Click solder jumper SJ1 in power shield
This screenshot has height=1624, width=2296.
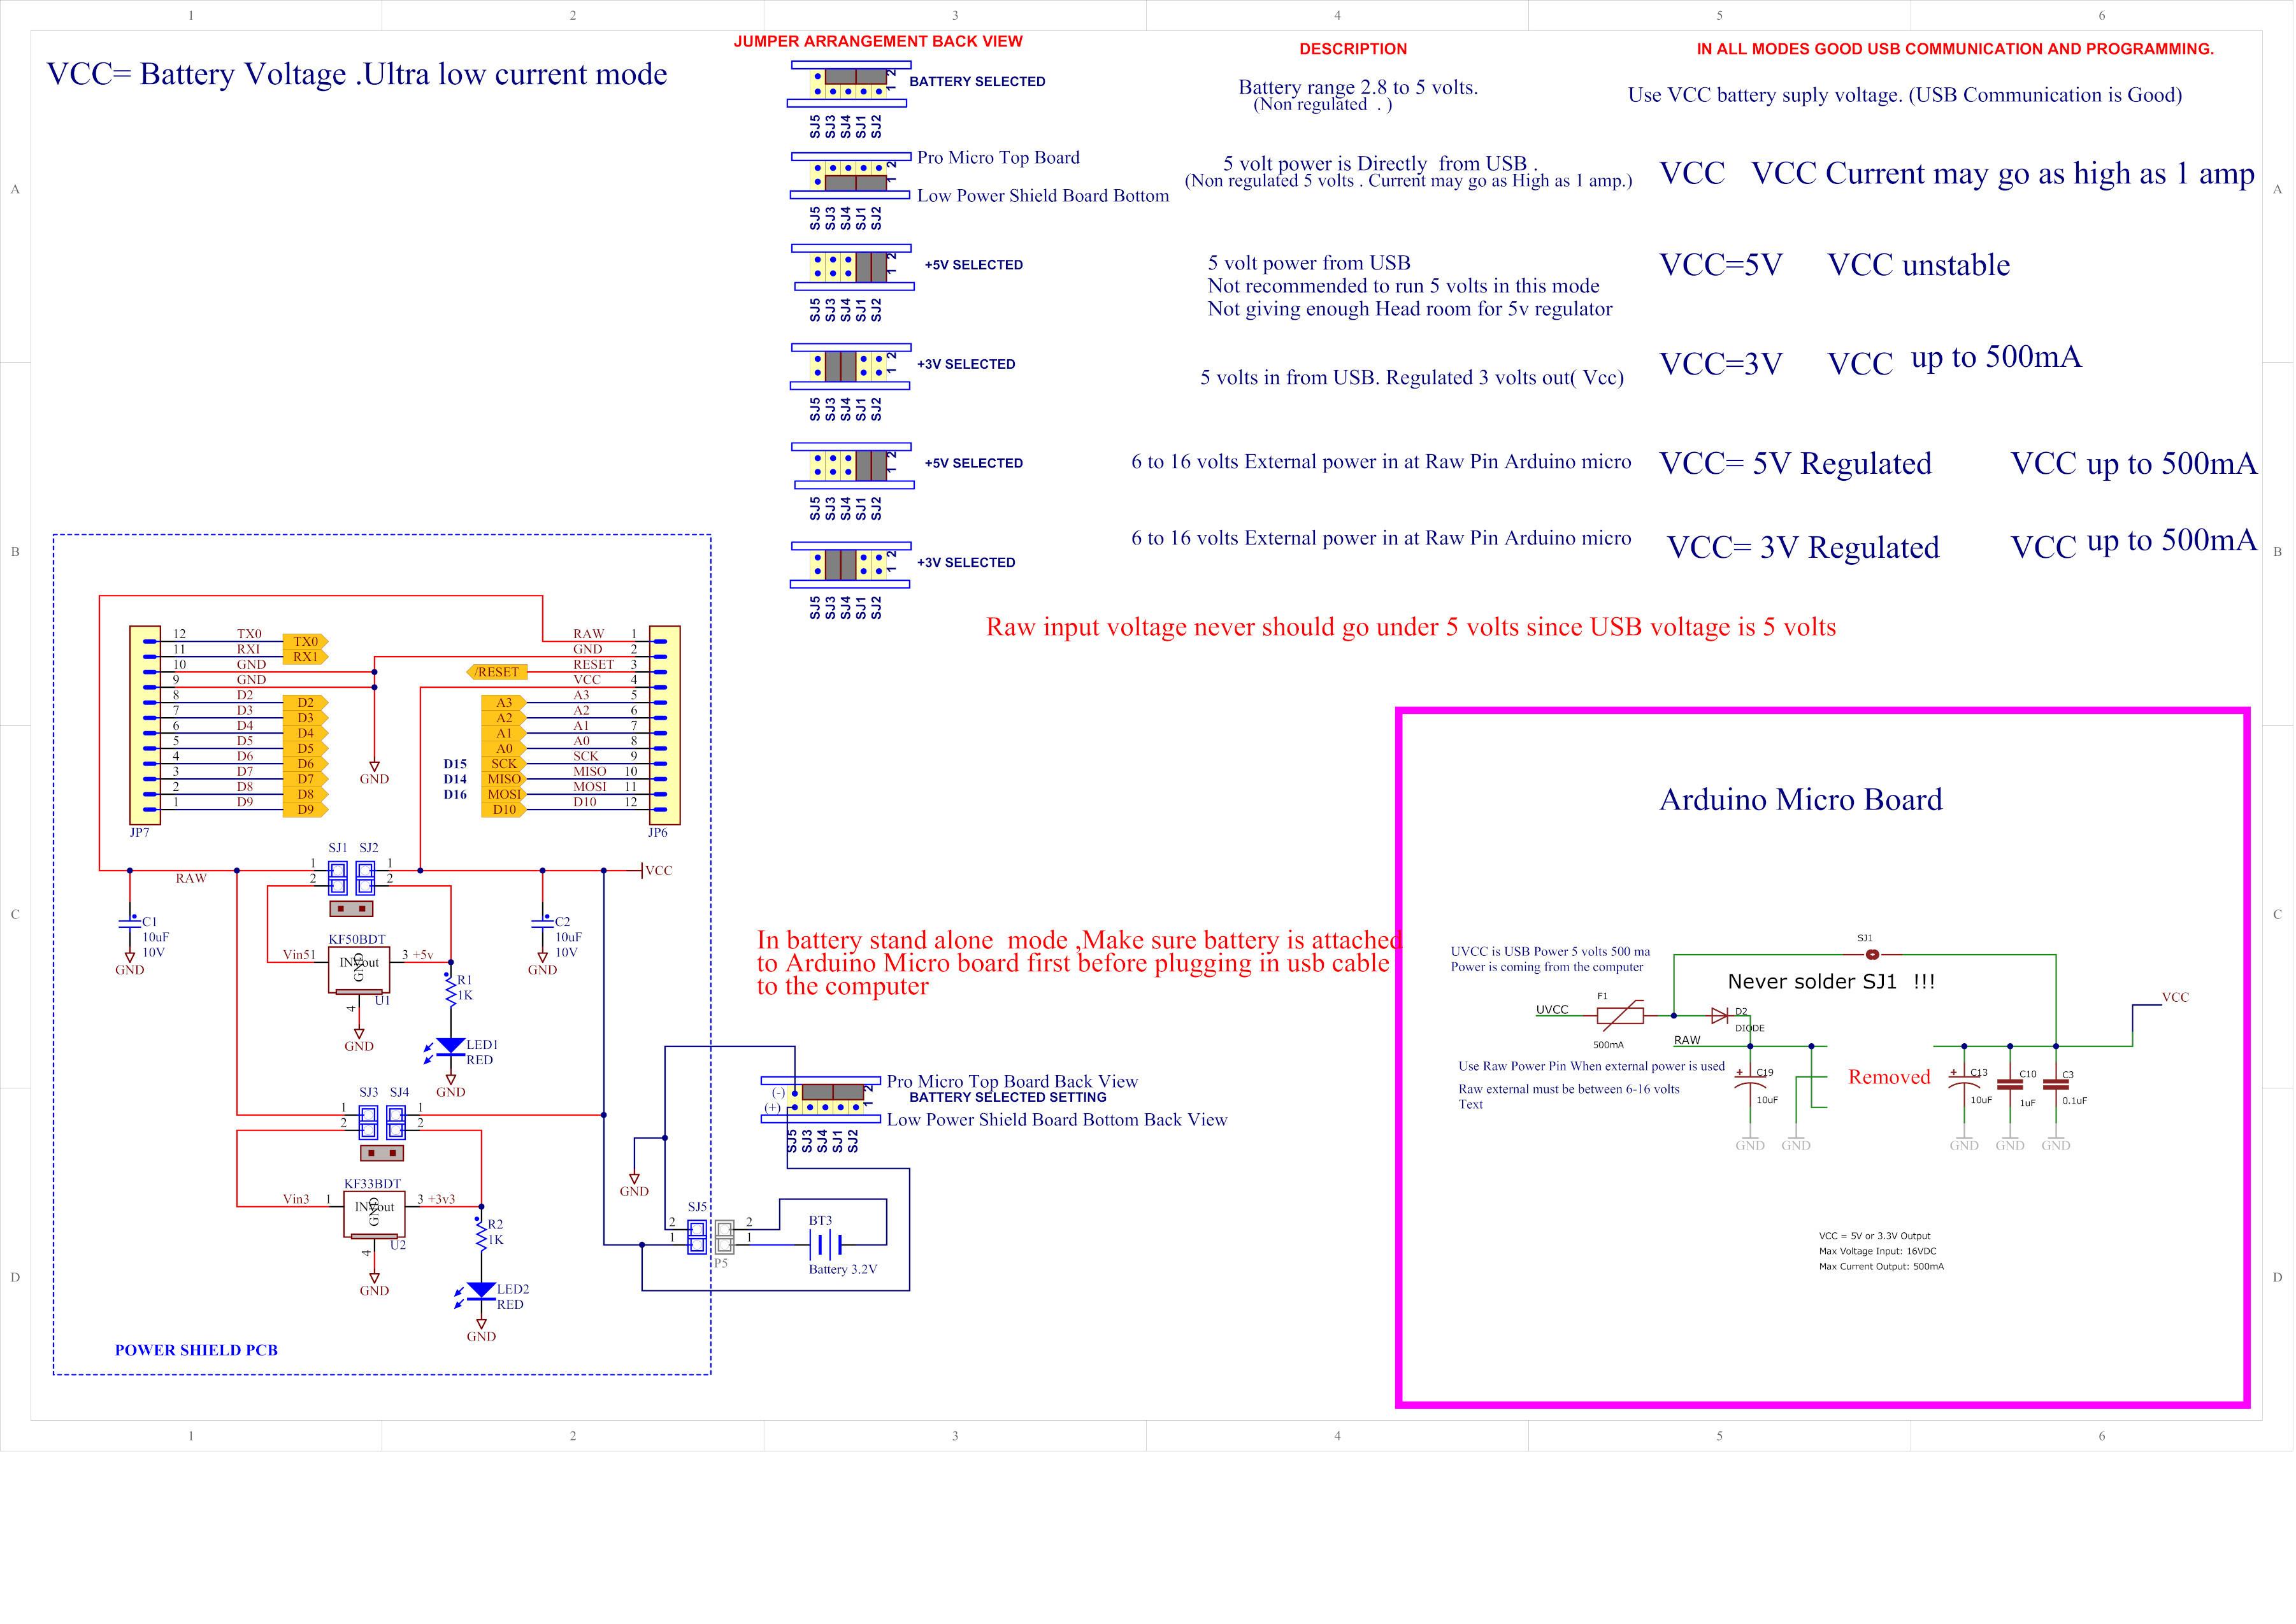pos(338,877)
